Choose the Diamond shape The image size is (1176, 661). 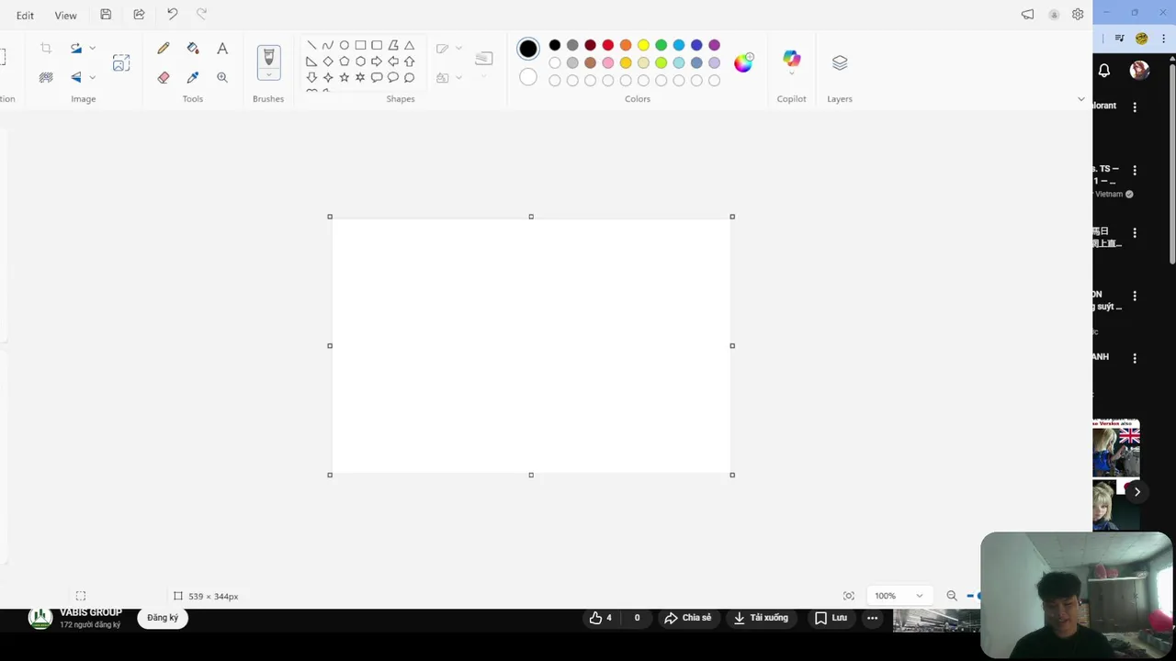click(328, 62)
